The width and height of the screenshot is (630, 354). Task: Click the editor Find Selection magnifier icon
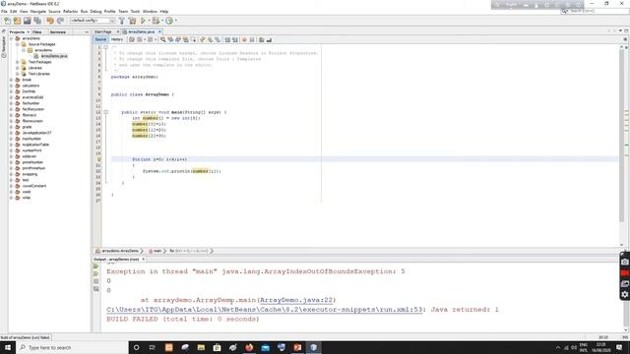[162, 39]
